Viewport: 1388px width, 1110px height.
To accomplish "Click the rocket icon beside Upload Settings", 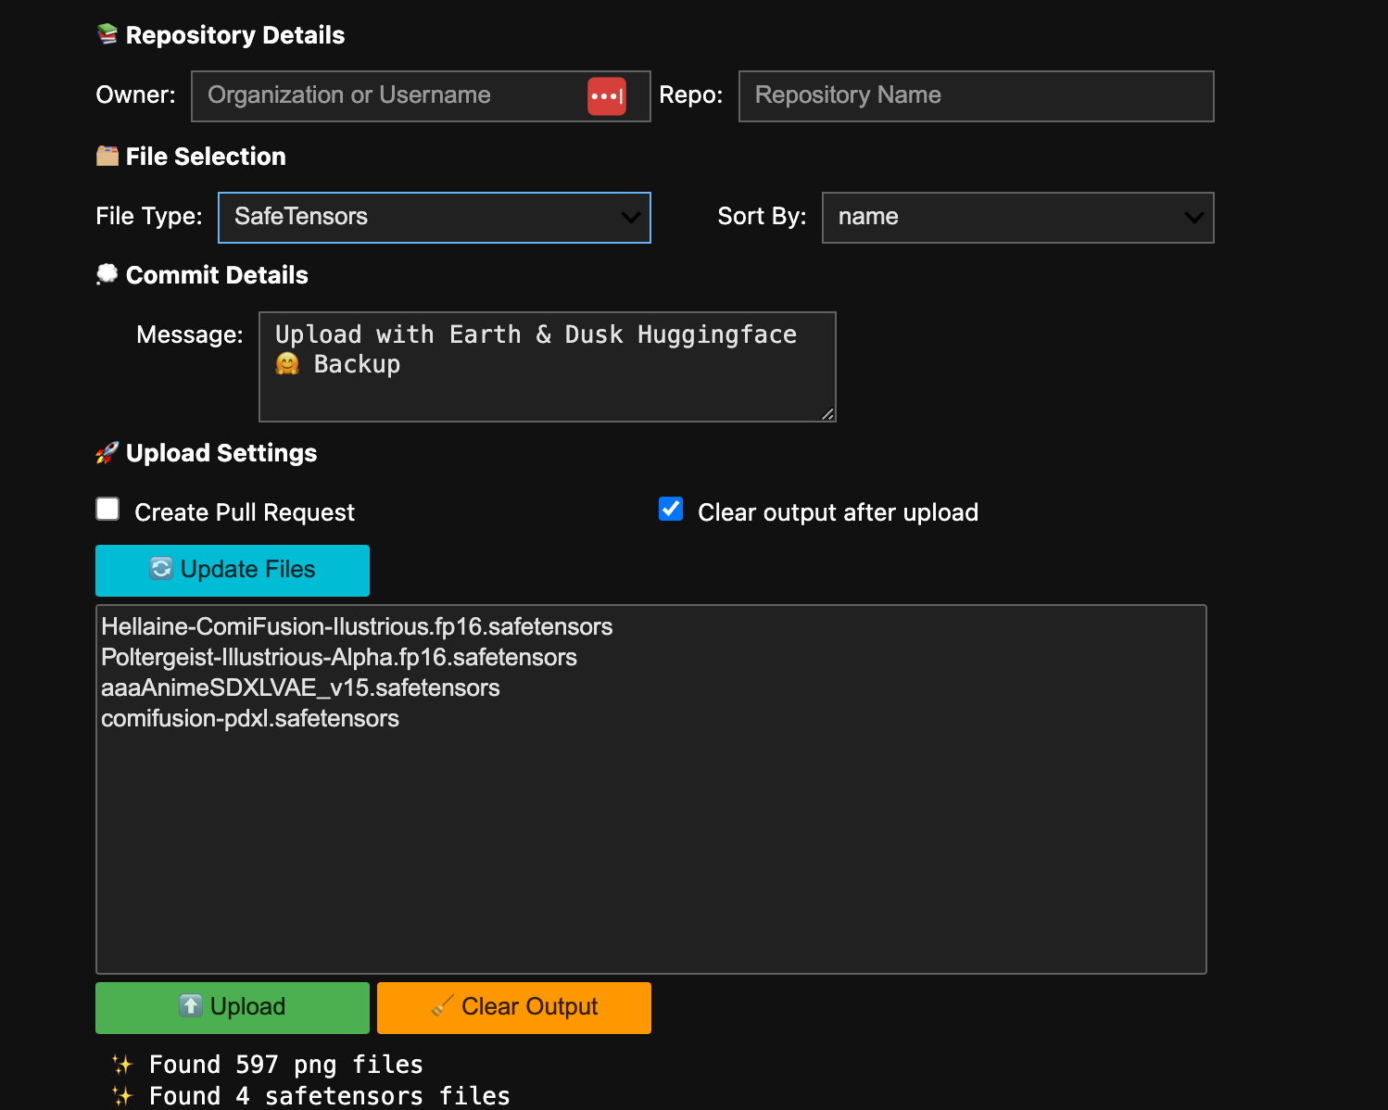I will coord(107,453).
